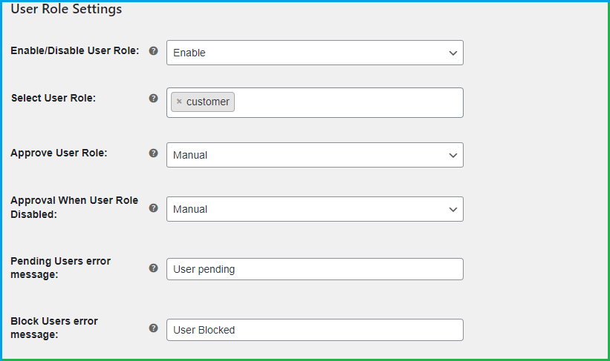
Task: Click help icon for Block Users error message
Action: pyautogui.click(x=154, y=328)
